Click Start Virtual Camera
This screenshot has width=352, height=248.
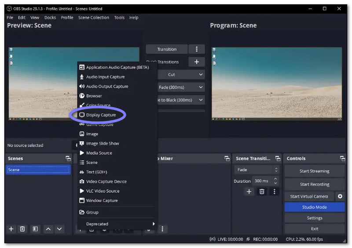pyautogui.click(x=309, y=196)
